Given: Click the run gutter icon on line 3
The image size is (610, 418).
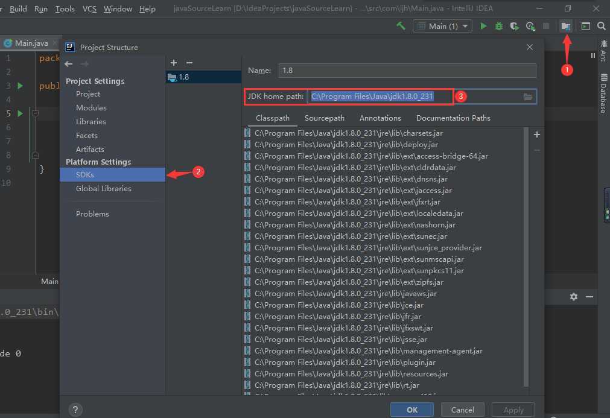Looking at the screenshot, I should 21,86.
